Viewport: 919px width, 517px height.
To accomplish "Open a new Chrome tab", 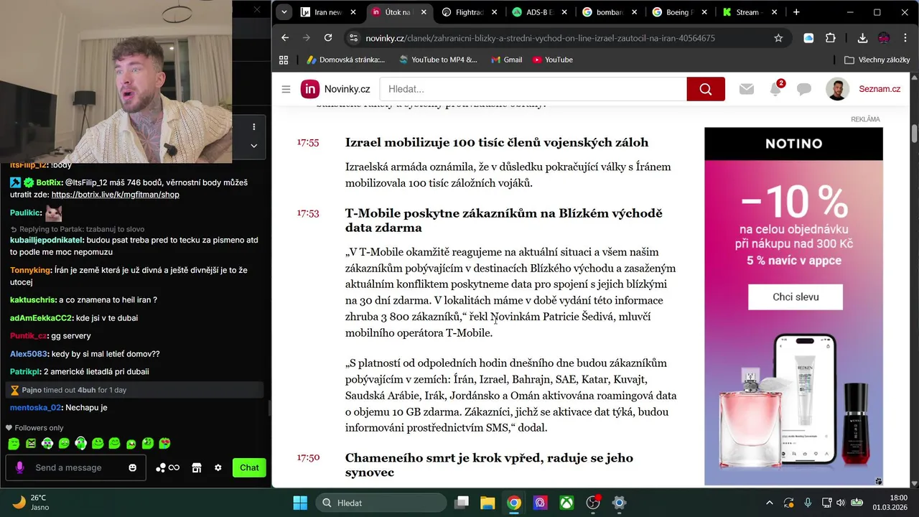I will click(x=796, y=12).
